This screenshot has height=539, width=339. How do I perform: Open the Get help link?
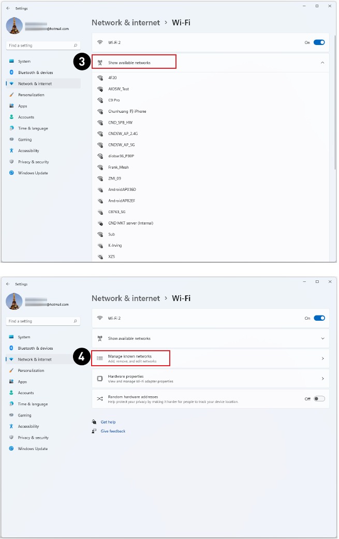point(108,422)
